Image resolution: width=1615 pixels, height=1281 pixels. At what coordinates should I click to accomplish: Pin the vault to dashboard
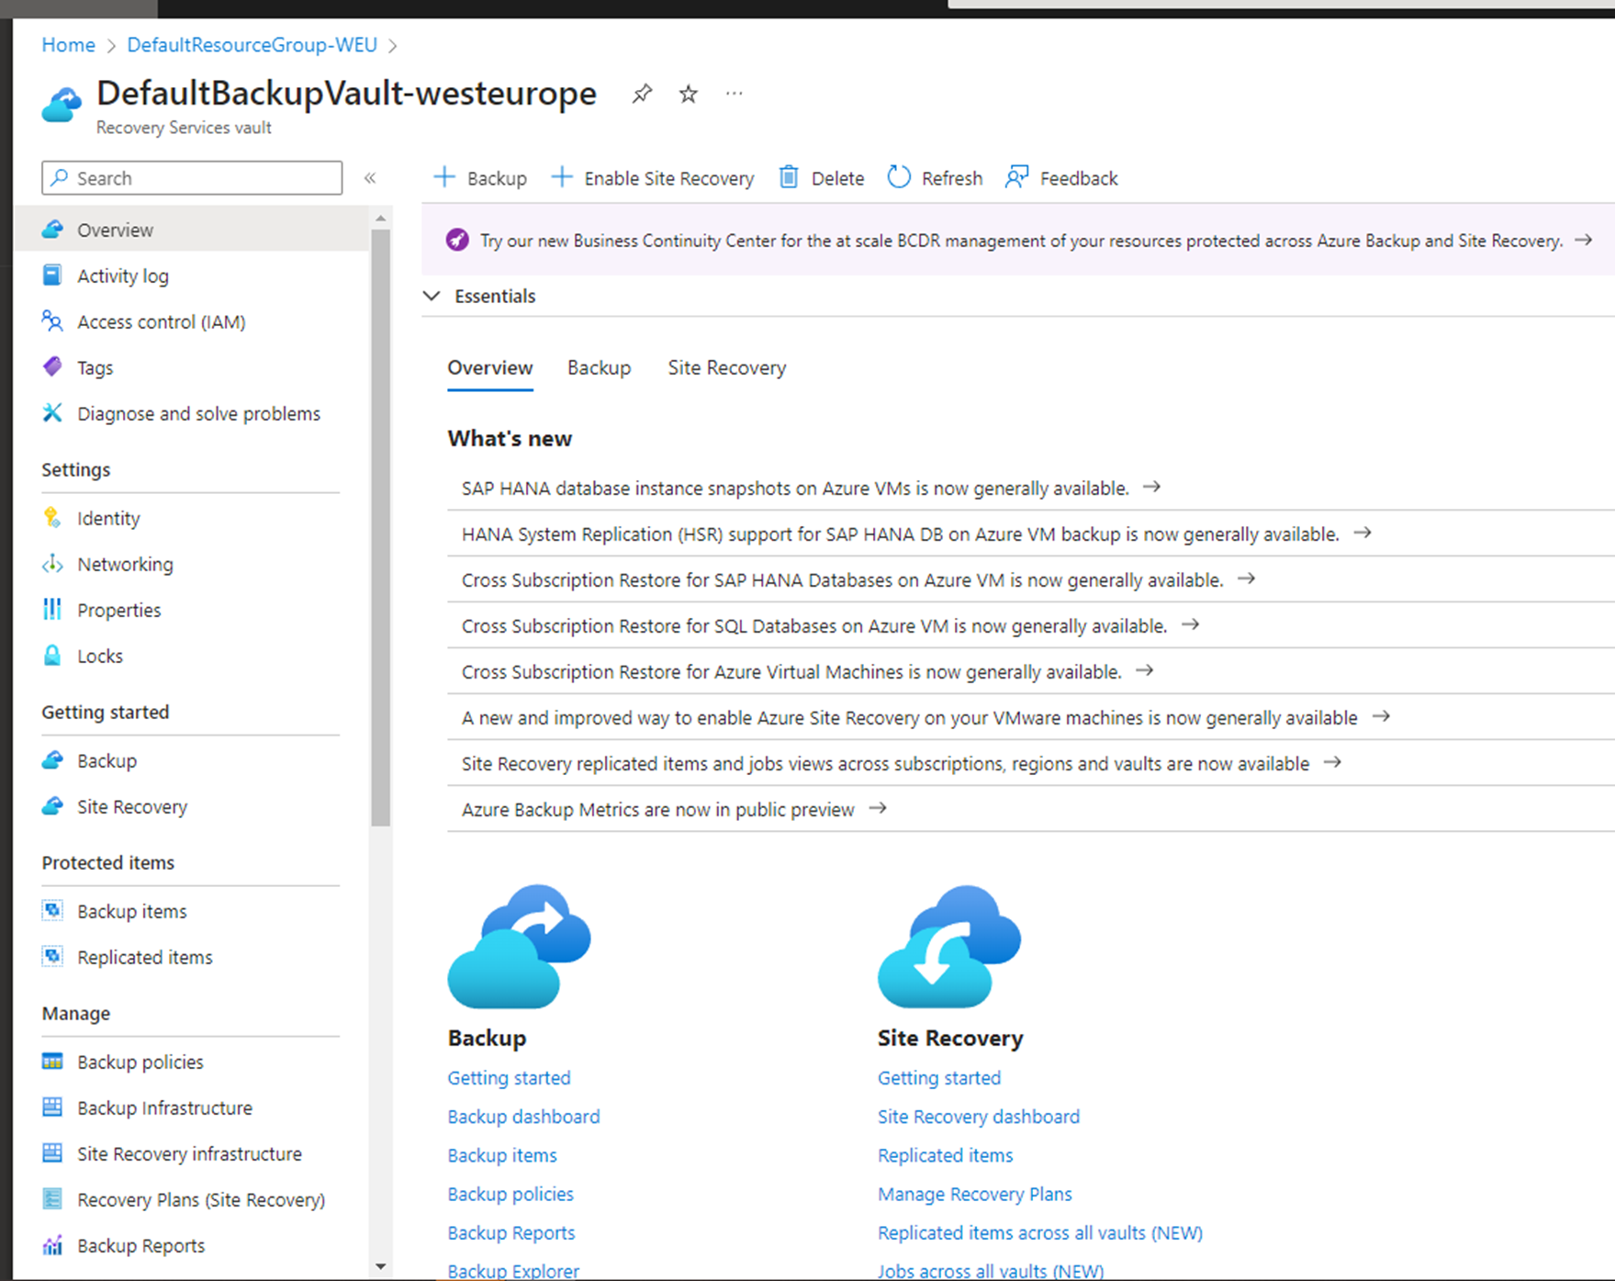[x=642, y=94]
